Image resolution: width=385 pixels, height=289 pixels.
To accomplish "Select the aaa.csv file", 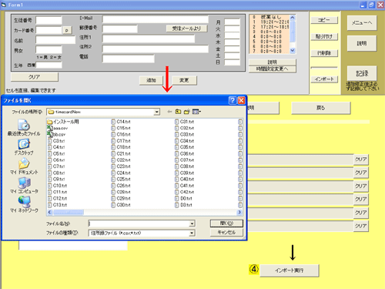I will pos(58,128).
